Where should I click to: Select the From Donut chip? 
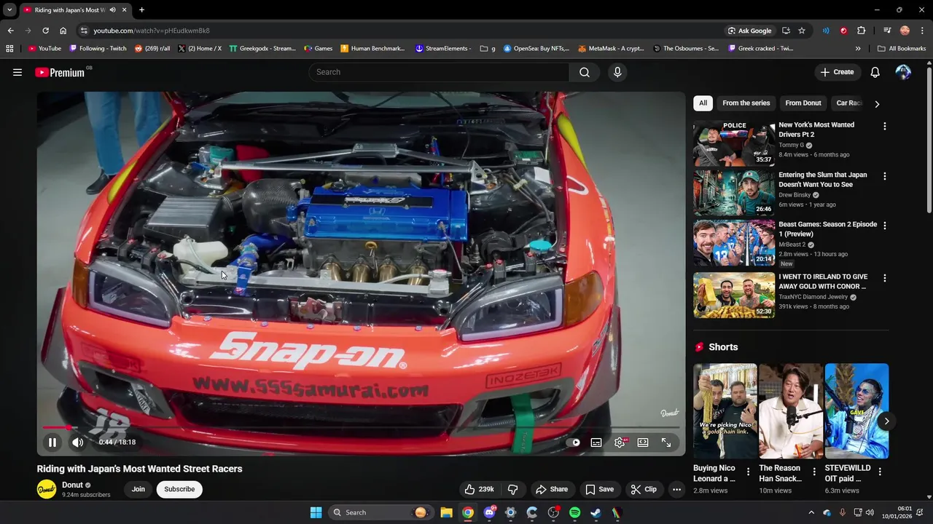coord(803,103)
